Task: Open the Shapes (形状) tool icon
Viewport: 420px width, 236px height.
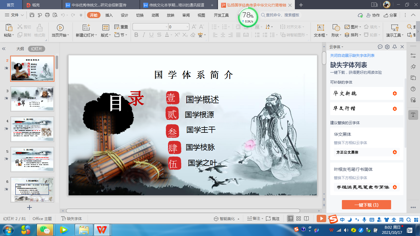Action: tap(336, 28)
